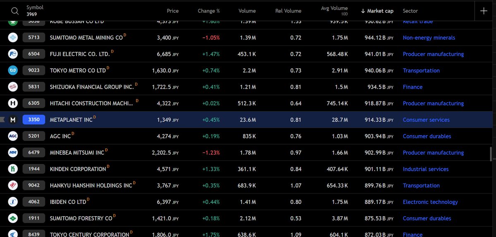The width and height of the screenshot is (496, 237).
Task: Select SUMITOMO METAL MINING CO name
Action: (x=86, y=38)
